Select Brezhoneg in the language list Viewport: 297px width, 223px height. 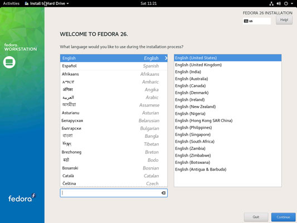click(114, 152)
